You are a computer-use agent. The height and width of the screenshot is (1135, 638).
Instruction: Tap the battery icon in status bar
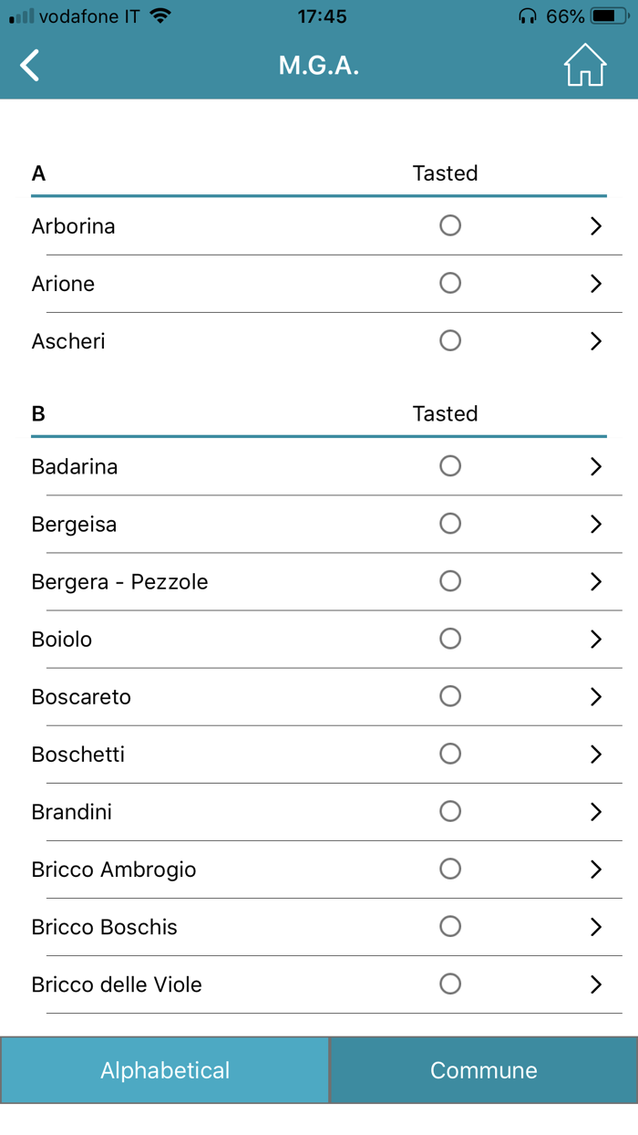click(609, 16)
